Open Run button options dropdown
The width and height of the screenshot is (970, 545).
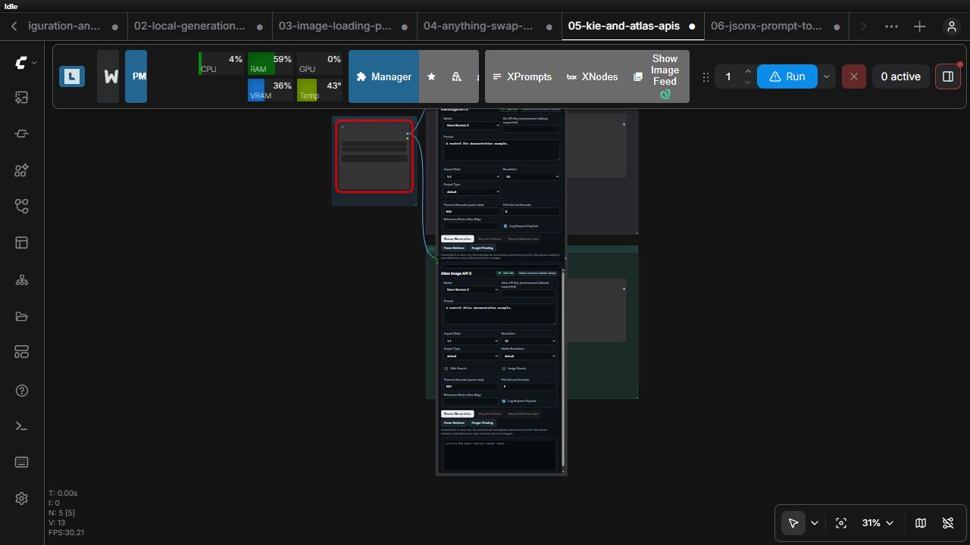[x=826, y=76]
